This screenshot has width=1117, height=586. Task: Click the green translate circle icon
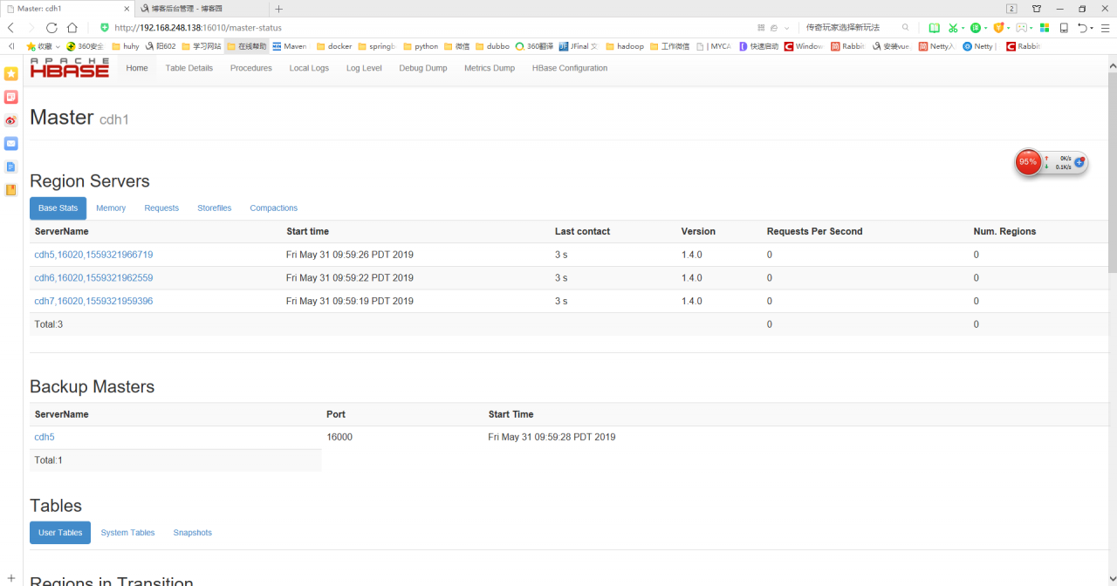tap(976, 28)
